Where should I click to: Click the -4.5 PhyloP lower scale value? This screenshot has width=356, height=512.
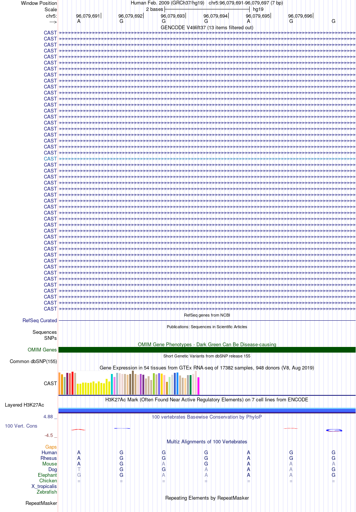[49, 435]
